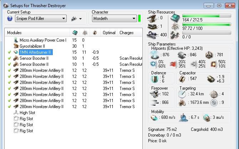Toggle the 1MN Afterburner II active checkmark

click(x=9, y=52)
